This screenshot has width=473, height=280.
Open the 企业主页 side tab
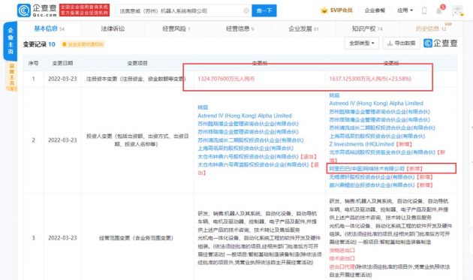click(11, 41)
